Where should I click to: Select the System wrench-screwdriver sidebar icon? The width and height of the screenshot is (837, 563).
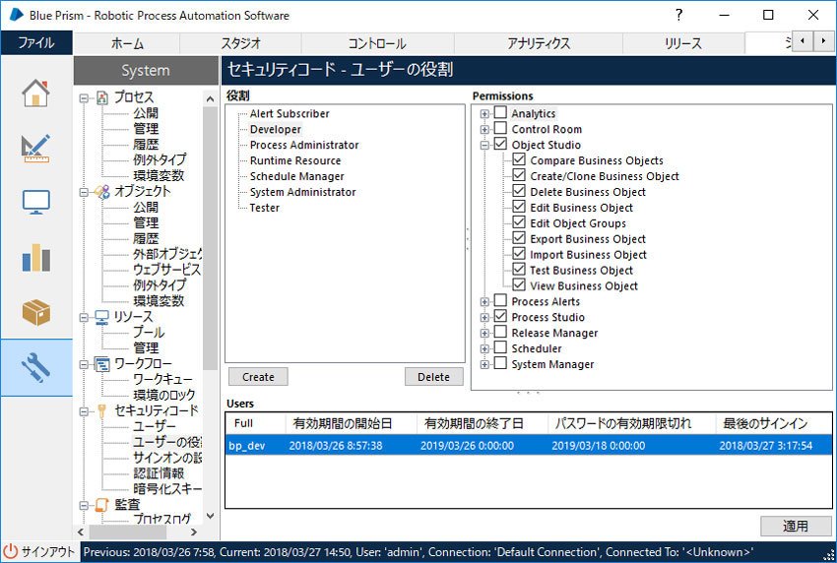(x=35, y=367)
